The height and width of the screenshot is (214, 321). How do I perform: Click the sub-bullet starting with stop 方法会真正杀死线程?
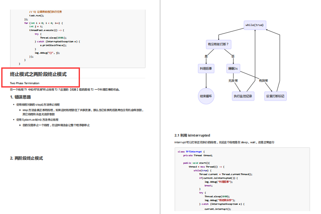[83, 112]
